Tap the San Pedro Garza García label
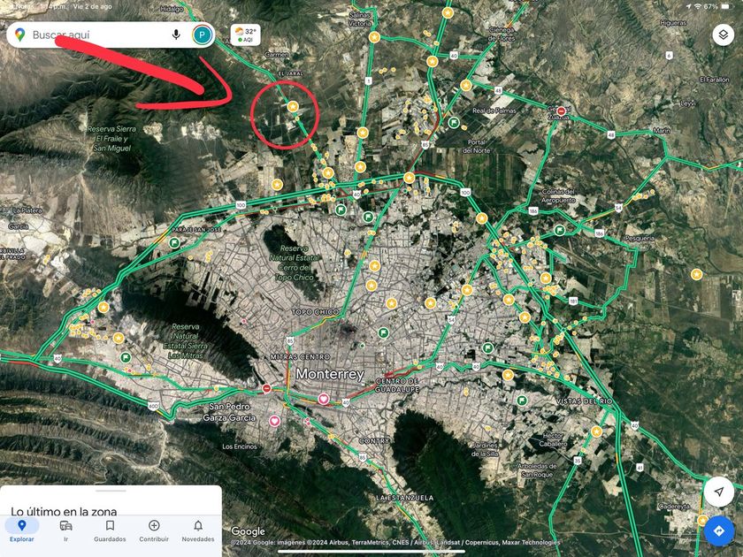743x557 pixels. 230,412
